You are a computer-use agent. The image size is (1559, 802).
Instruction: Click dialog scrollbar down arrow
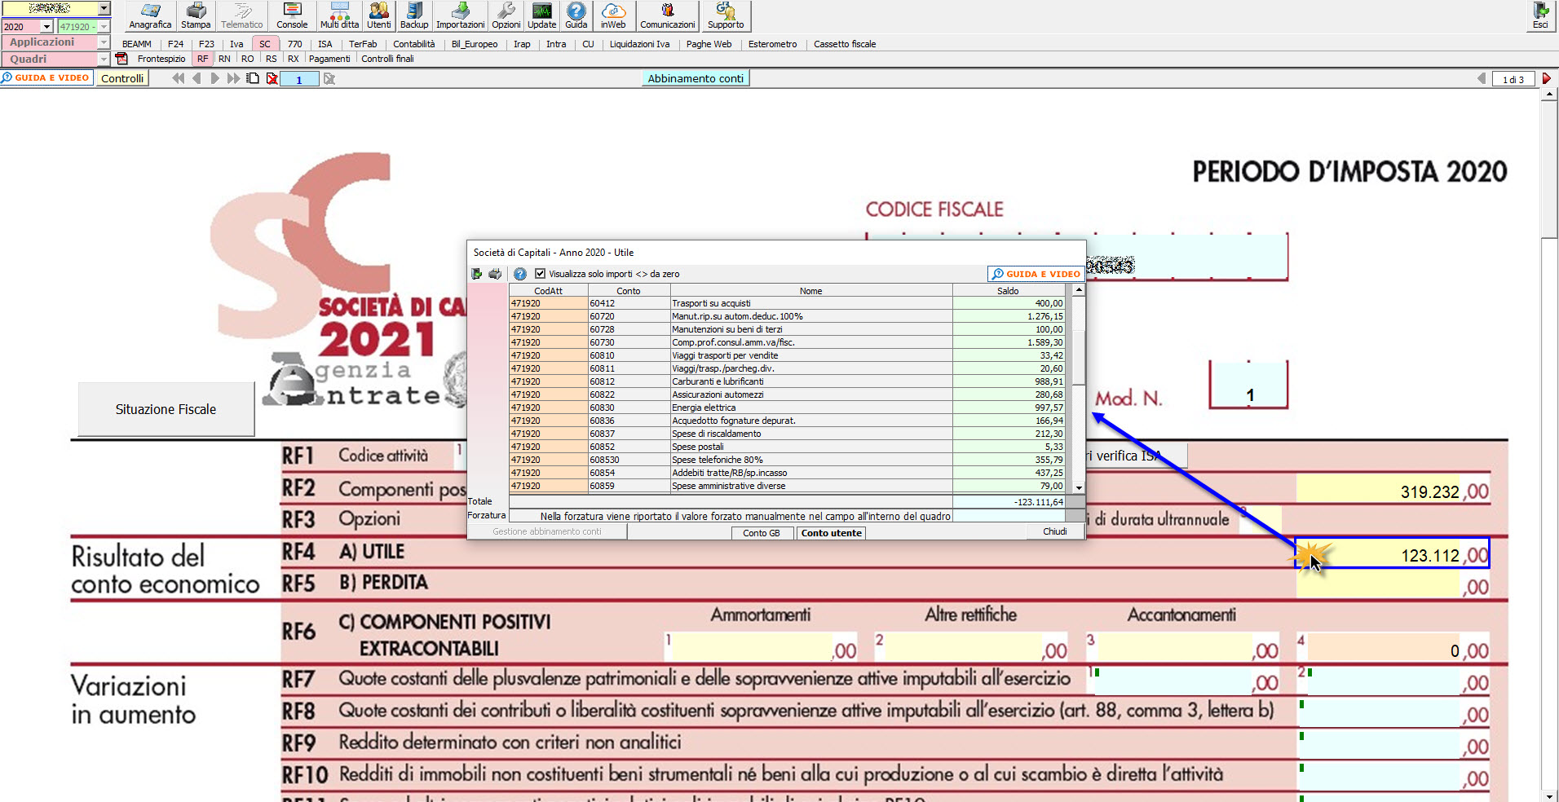(x=1079, y=487)
